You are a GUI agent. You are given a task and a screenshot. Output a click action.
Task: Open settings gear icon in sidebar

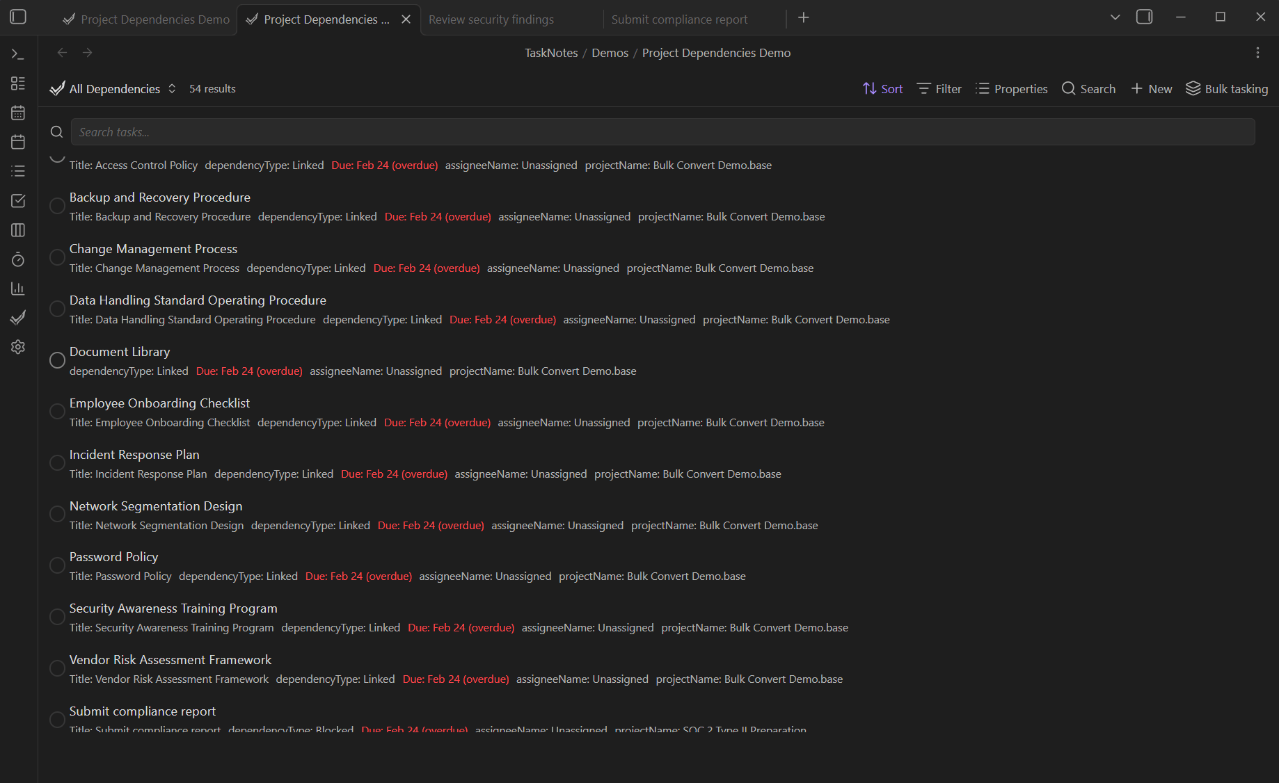[18, 347]
